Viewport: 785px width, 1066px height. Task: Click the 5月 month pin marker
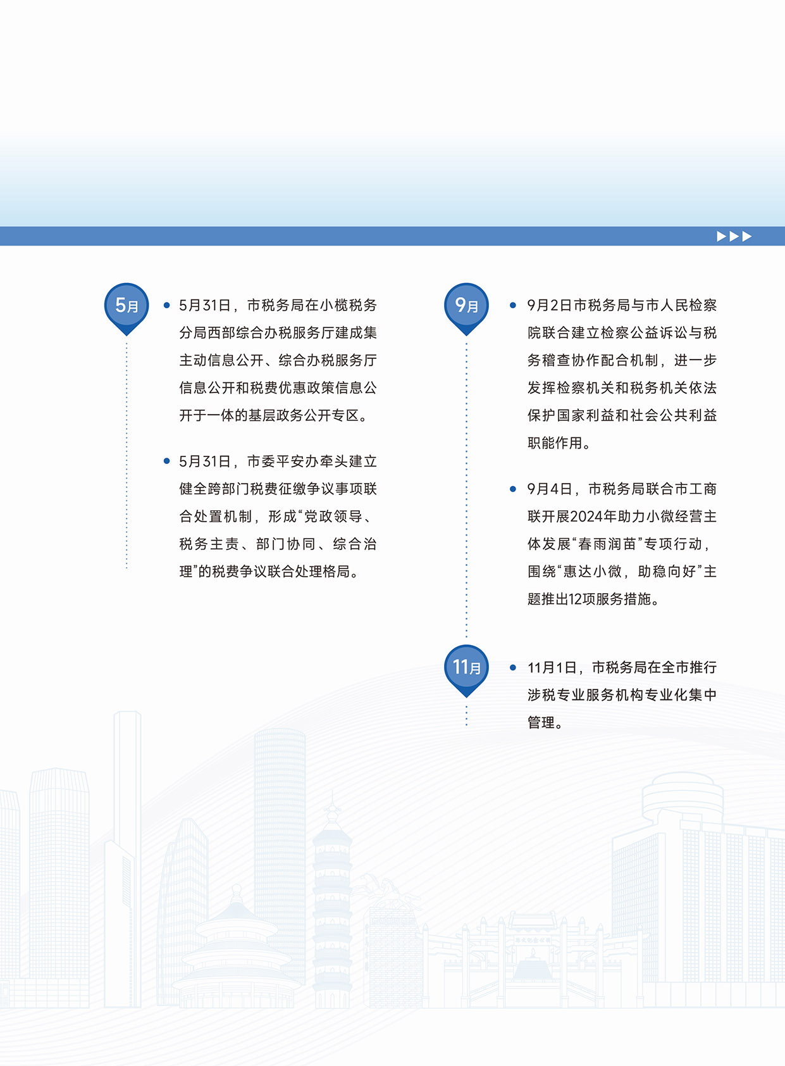127,306
